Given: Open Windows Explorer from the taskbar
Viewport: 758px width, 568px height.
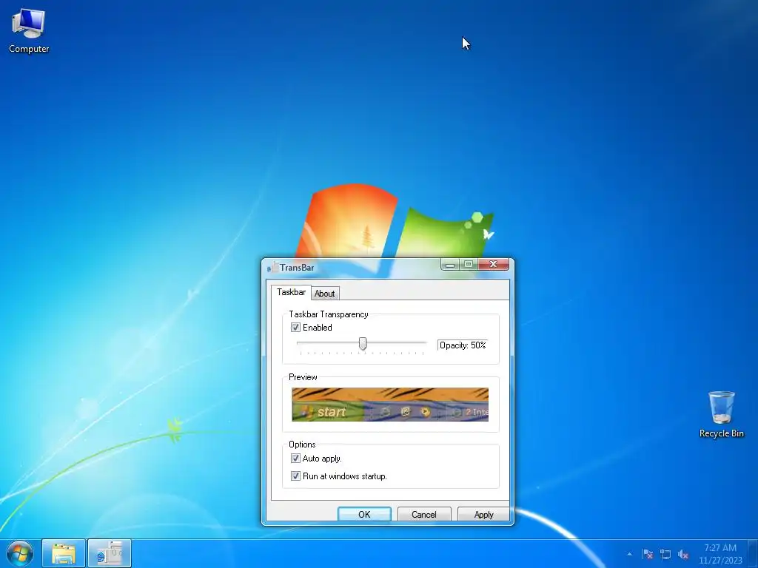Looking at the screenshot, I should point(64,553).
